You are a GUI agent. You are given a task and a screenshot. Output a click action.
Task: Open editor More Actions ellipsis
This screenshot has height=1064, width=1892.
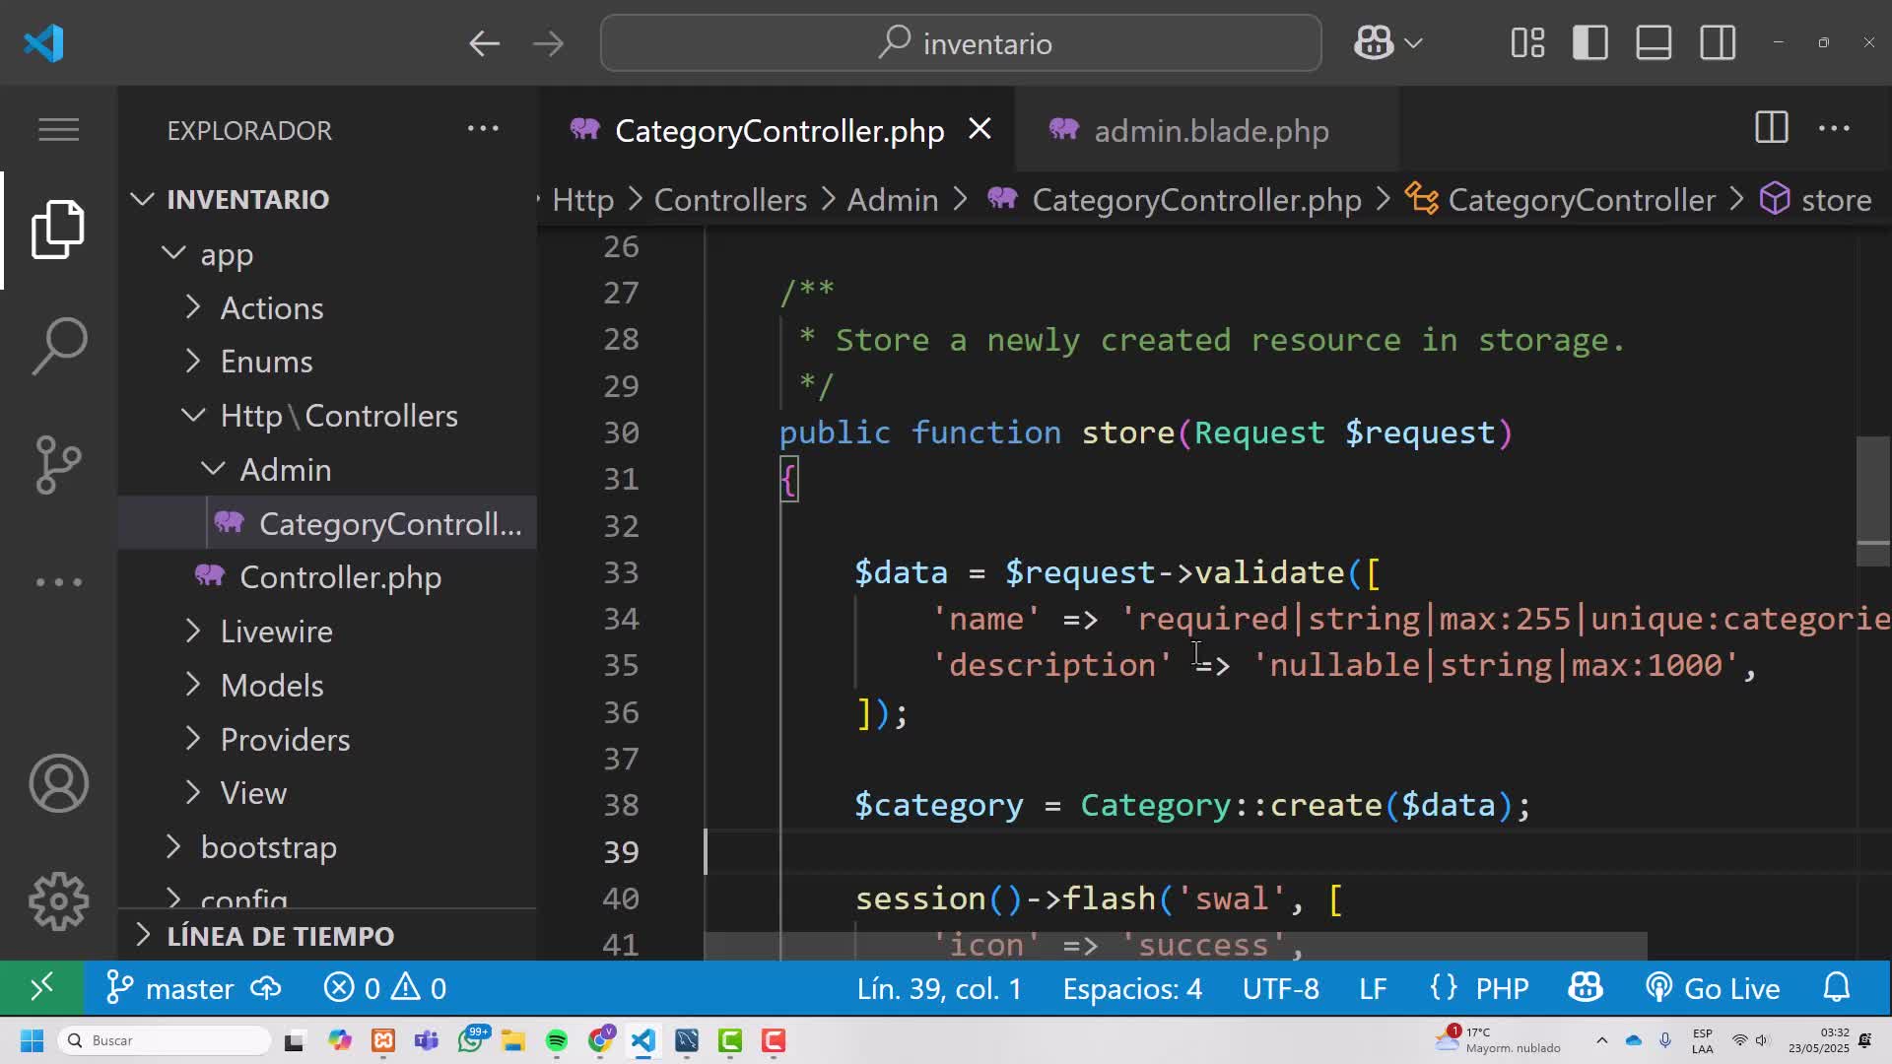1834,128
